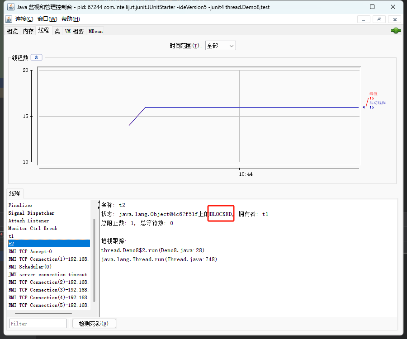The image size is (407, 339).
Task: Click the thread Filter input field
Action: 38,324
